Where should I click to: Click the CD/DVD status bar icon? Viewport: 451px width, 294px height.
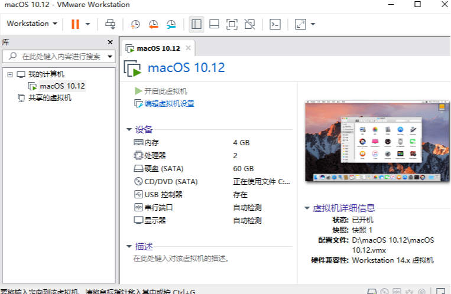click(385, 291)
